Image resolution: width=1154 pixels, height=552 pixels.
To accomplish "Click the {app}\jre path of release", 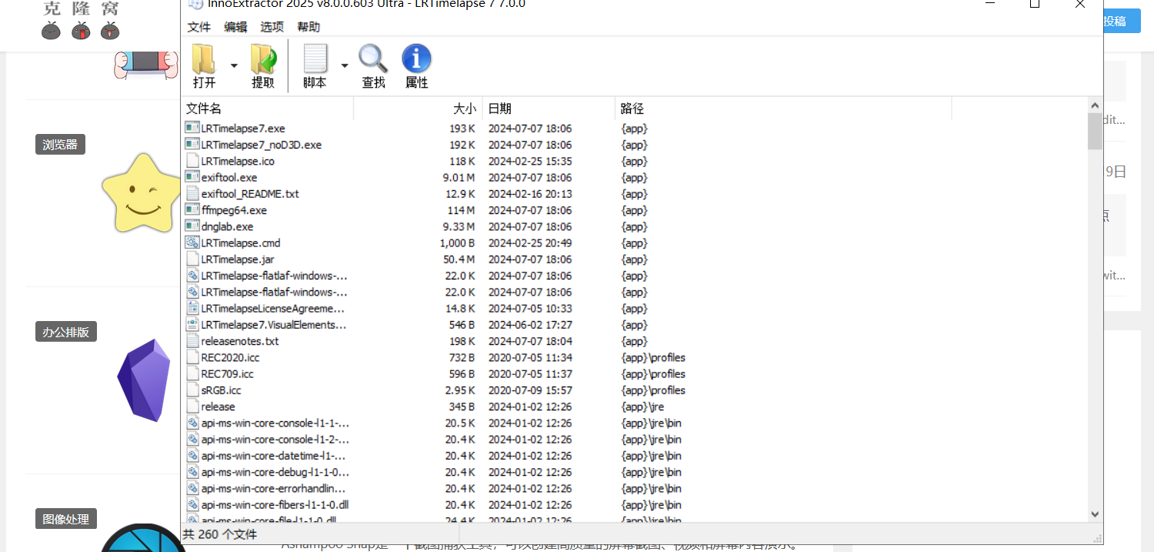I will pyautogui.click(x=642, y=406).
